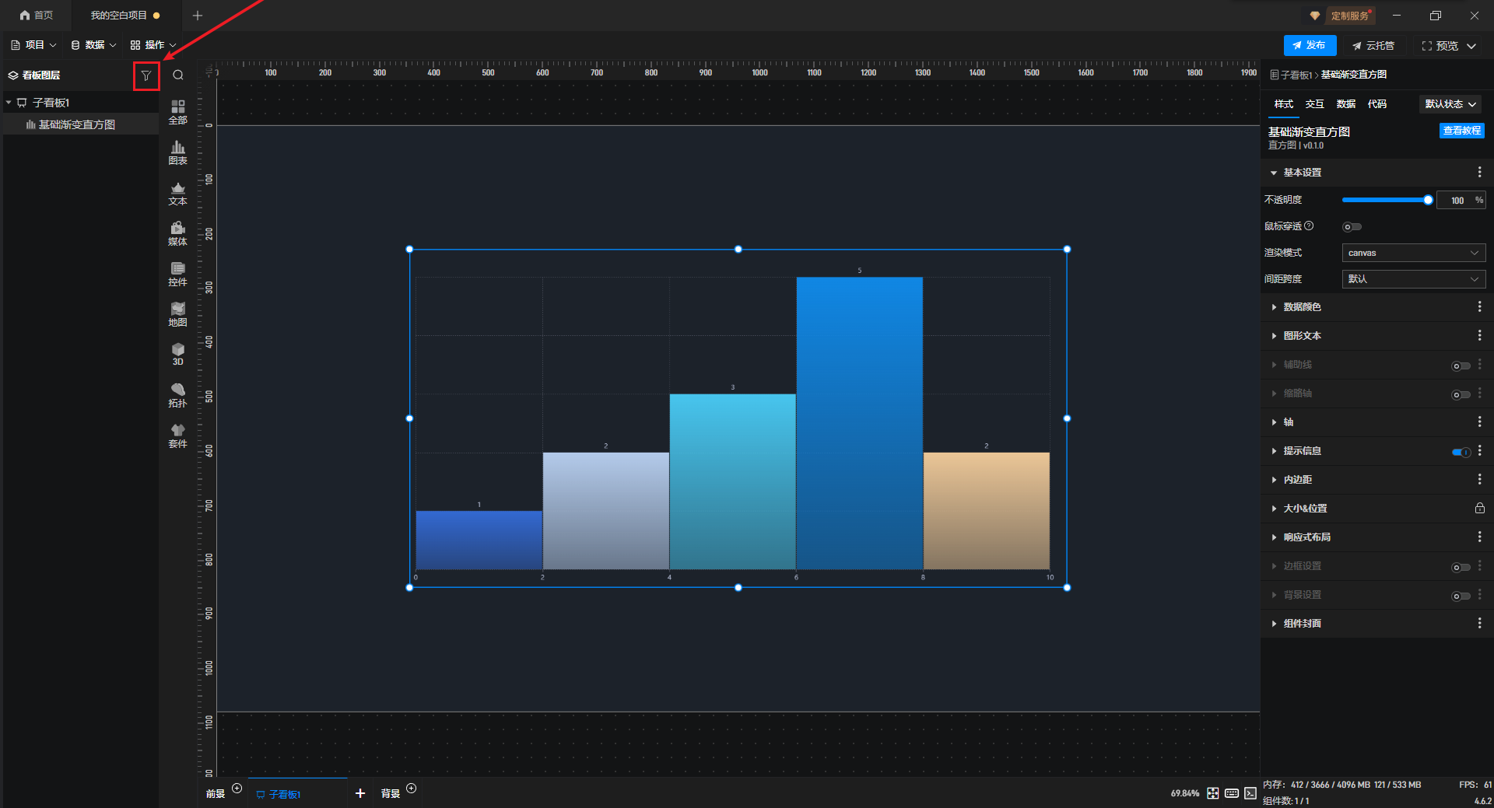Open the 项目 menu
This screenshot has width=1494, height=808.
coord(34,45)
